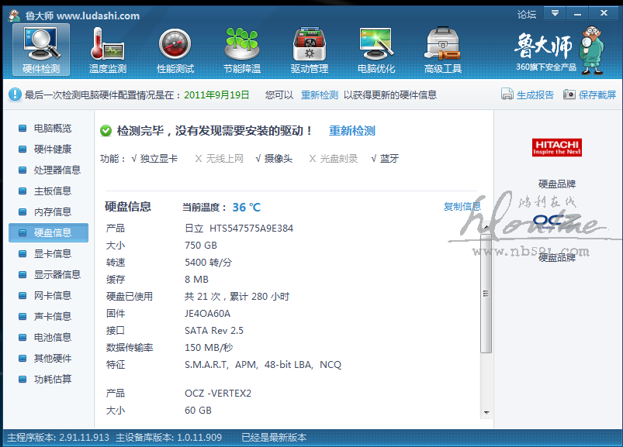Click the hard disk info scrollbar thumb

click(486, 293)
